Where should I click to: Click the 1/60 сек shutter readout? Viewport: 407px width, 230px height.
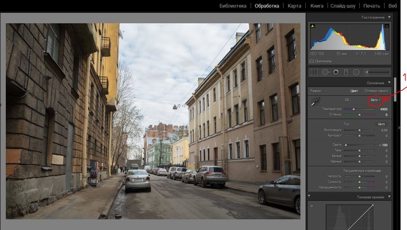coord(382,53)
